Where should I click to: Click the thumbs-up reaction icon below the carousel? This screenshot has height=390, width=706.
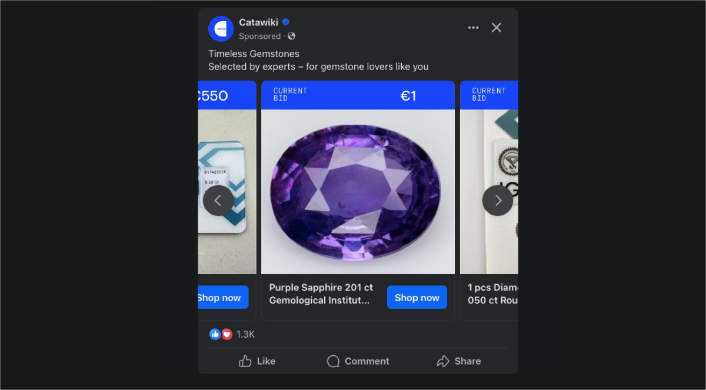coord(215,334)
